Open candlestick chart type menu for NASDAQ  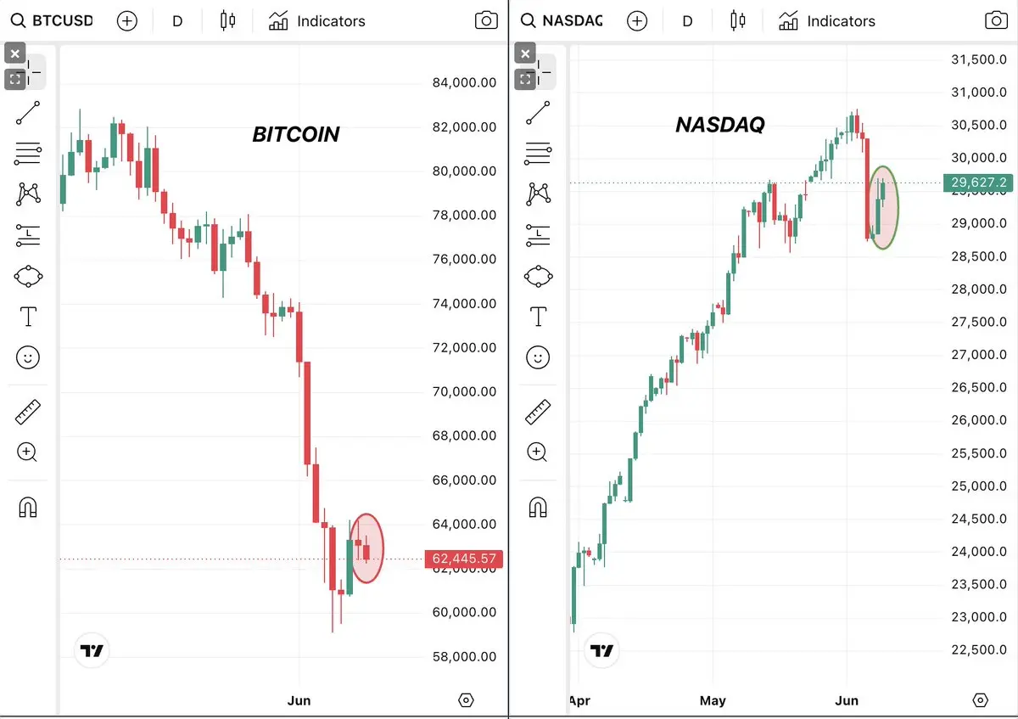(737, 21)
